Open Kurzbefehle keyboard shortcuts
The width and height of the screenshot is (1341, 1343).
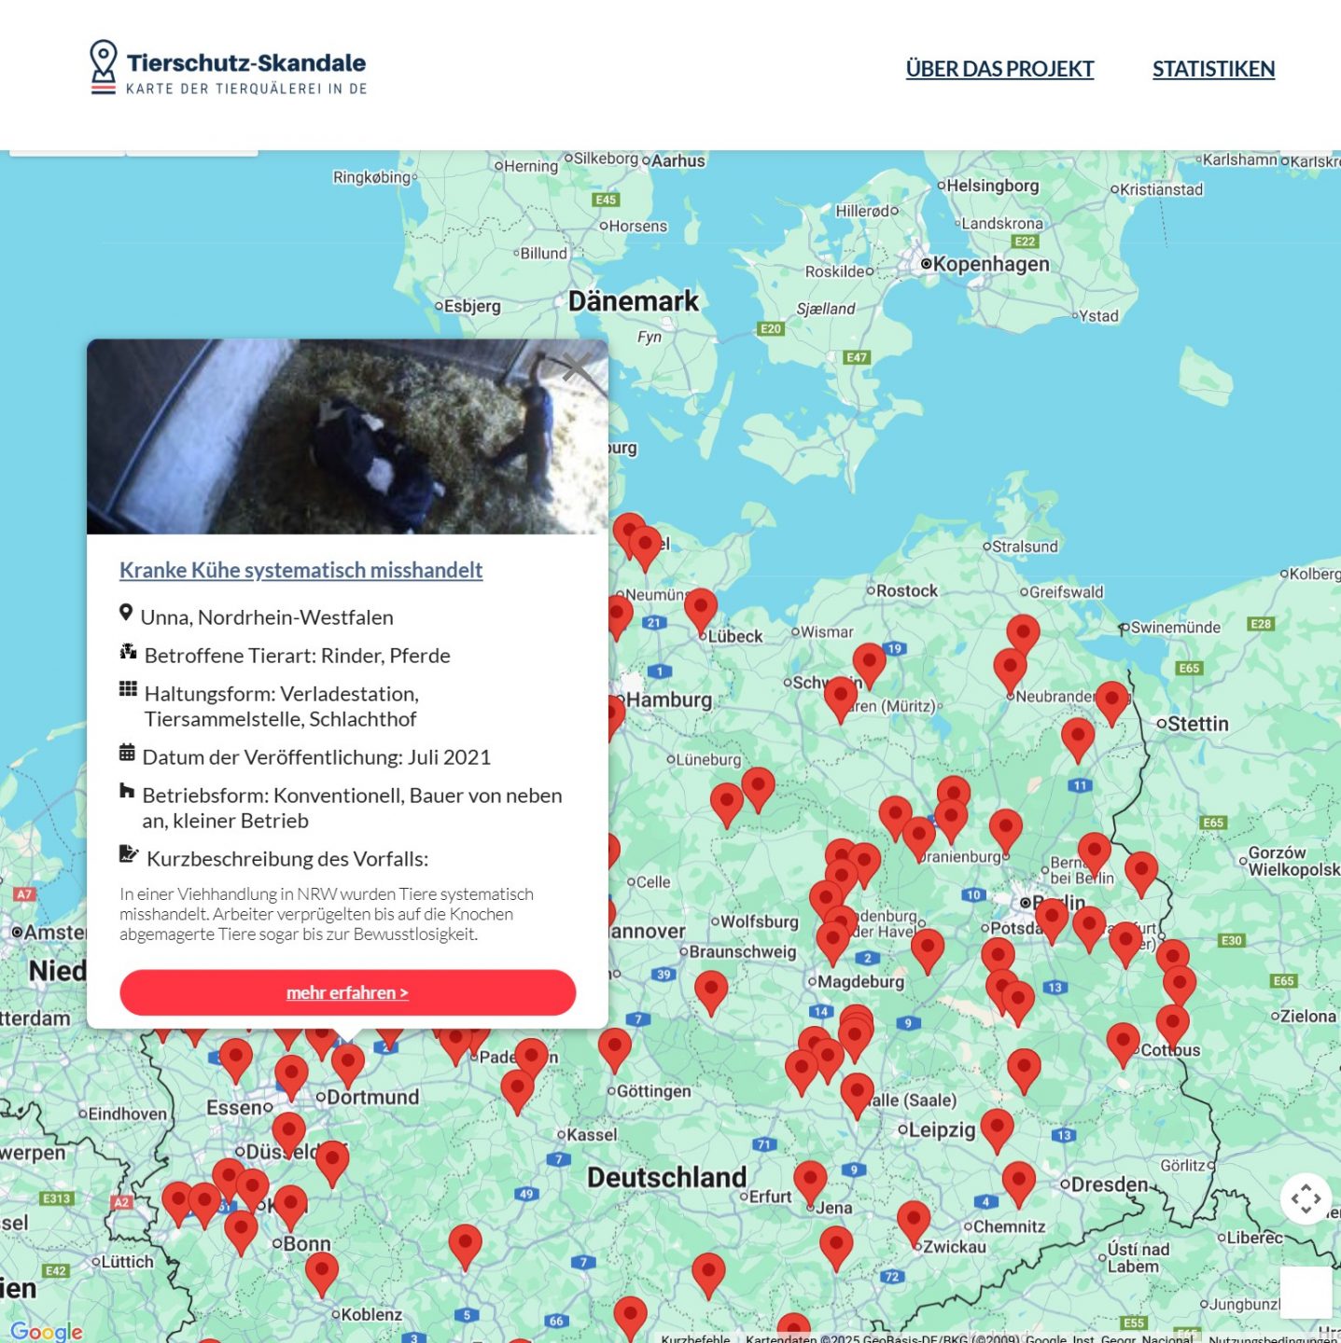[x=695, y=1338]
